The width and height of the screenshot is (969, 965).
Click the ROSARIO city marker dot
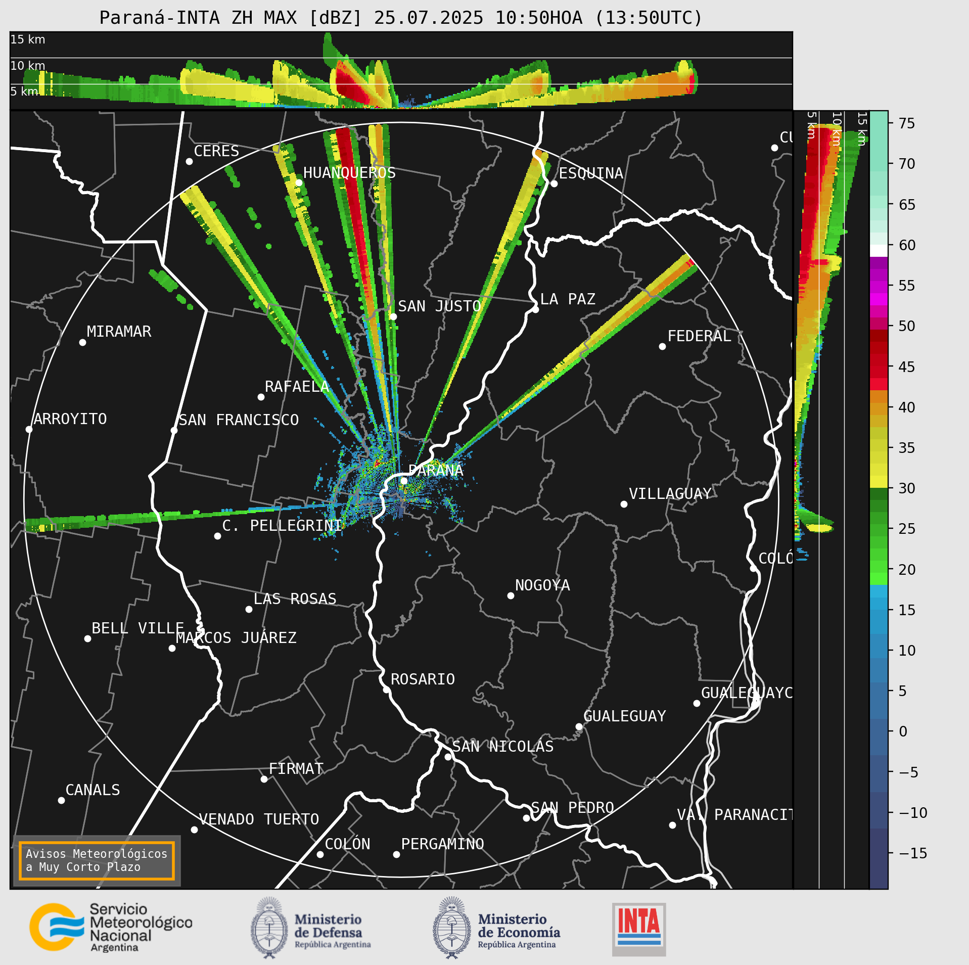[x=386, y=690]
